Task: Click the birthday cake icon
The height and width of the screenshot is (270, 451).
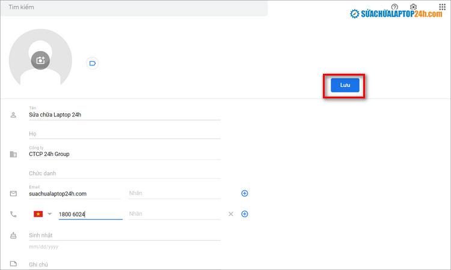Action: coord(13,236)
